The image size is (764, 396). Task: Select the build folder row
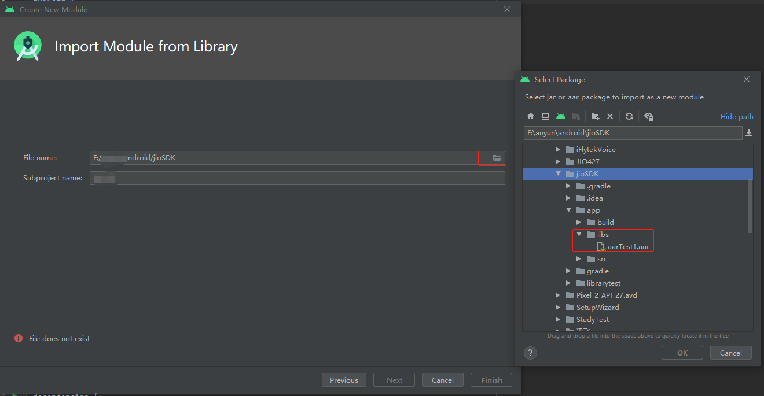click(637, 222)
